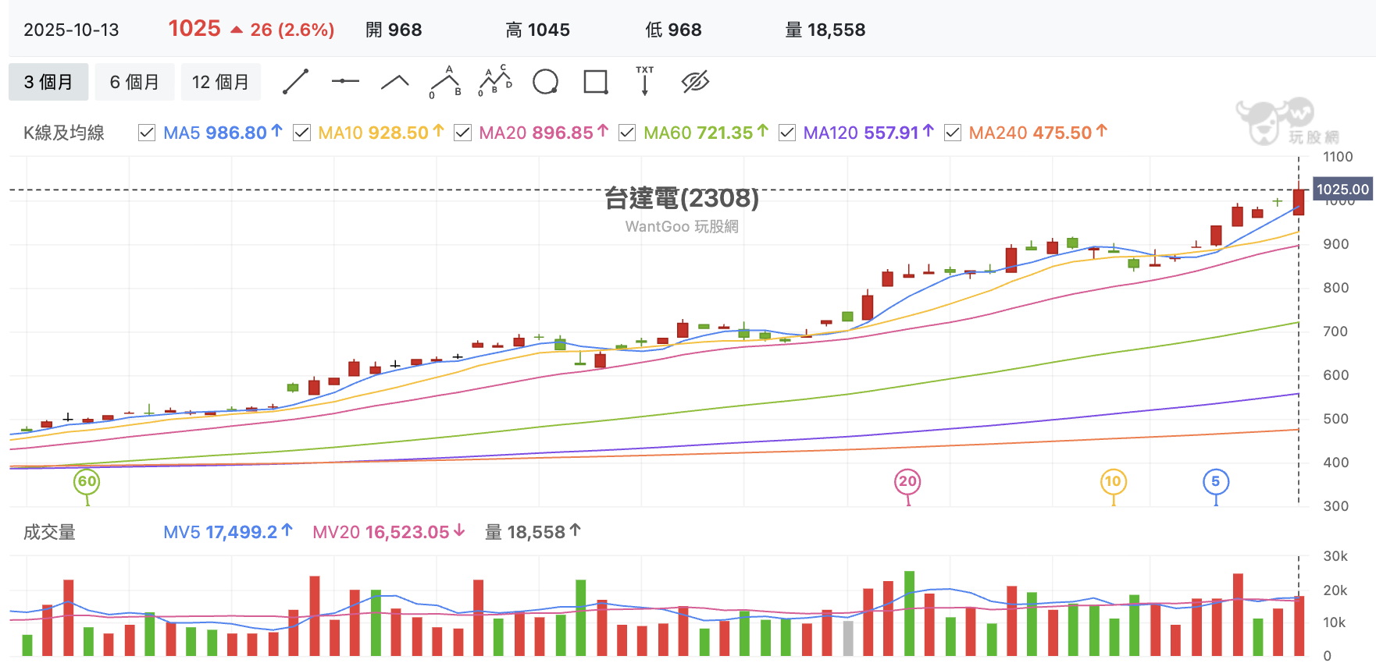Click the green 60 MA marker
This screenshot has height=663, width=1376.
point(87,482)
